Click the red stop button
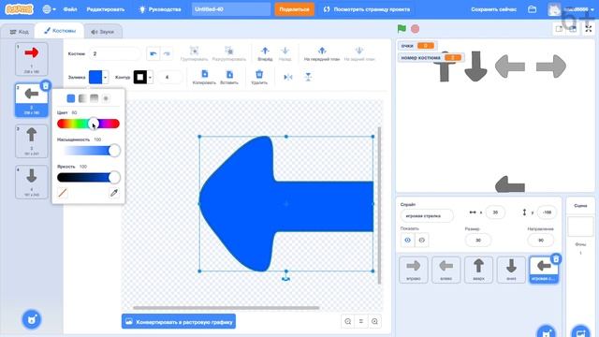The height and width of the screenshot is (337, 599). pos(415,29)
